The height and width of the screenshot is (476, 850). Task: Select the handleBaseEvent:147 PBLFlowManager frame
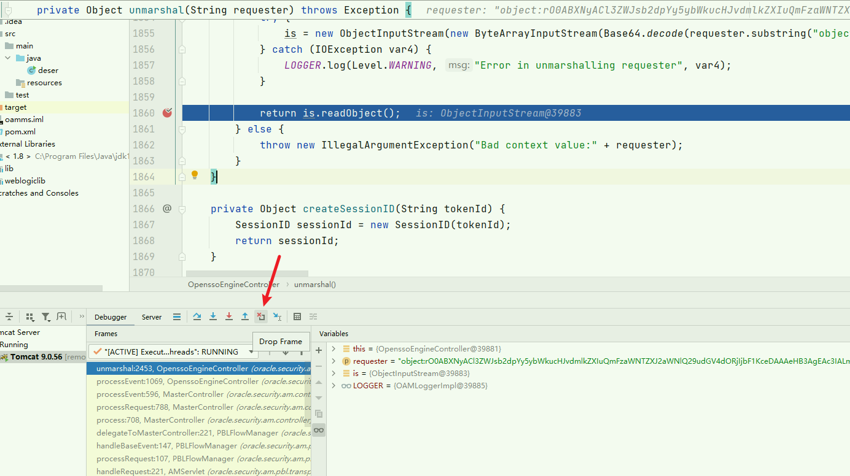click(199, 446)
